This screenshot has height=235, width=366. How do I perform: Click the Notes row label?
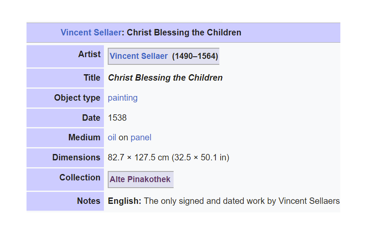pyautogui.click(x=89, y=201)
